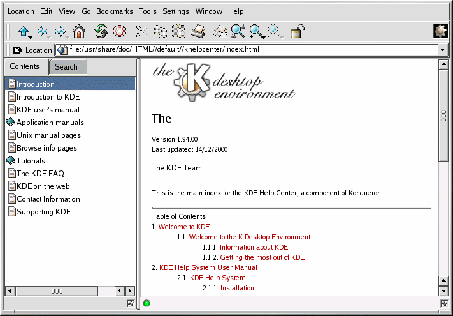
Task: Click the KDE gear icon at top right
Action: (x=440, y=31)
